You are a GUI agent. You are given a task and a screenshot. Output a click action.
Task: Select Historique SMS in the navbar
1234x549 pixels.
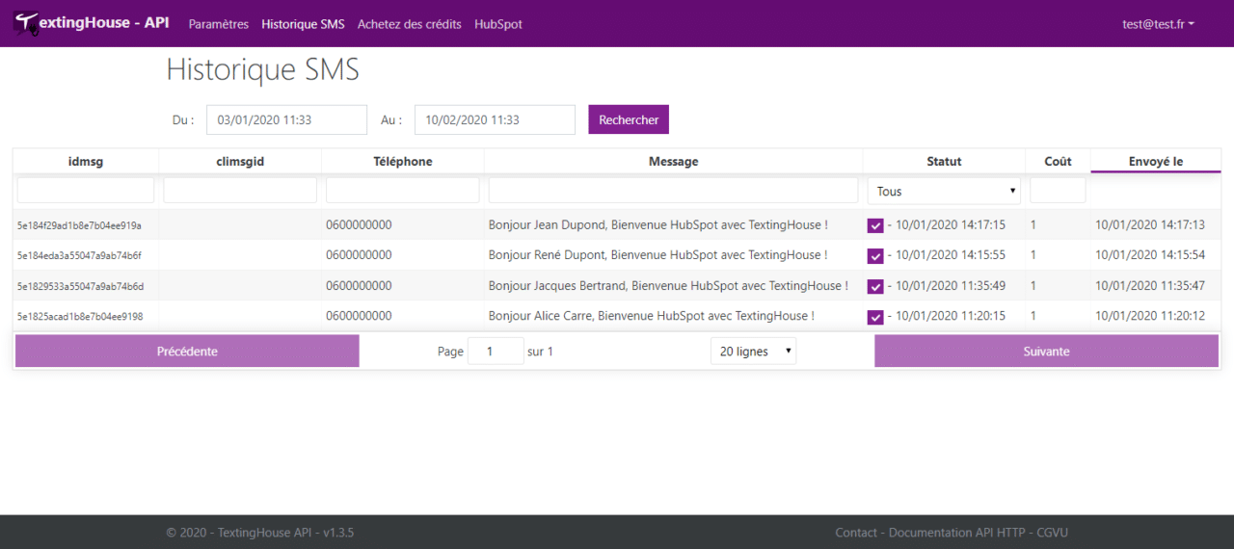[303, 24]
